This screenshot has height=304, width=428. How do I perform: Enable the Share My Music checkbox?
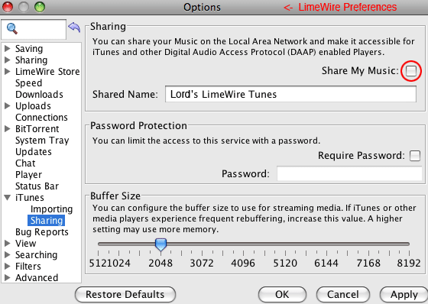pyautogui.click(x=411, y=71)
